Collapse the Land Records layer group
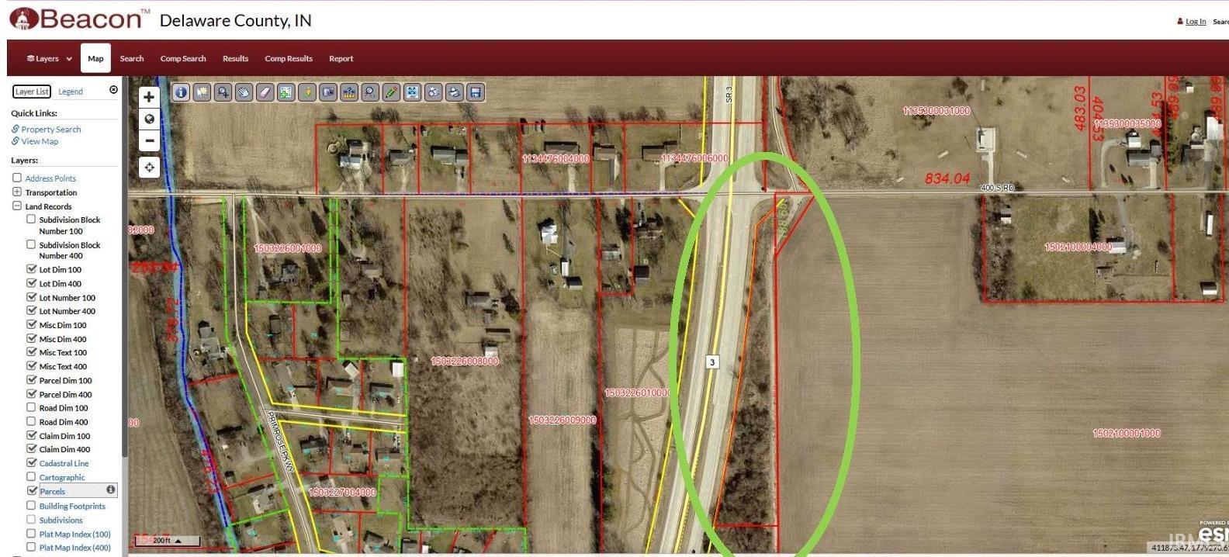This screenshot has width=1229, height=557. (17, 206)
